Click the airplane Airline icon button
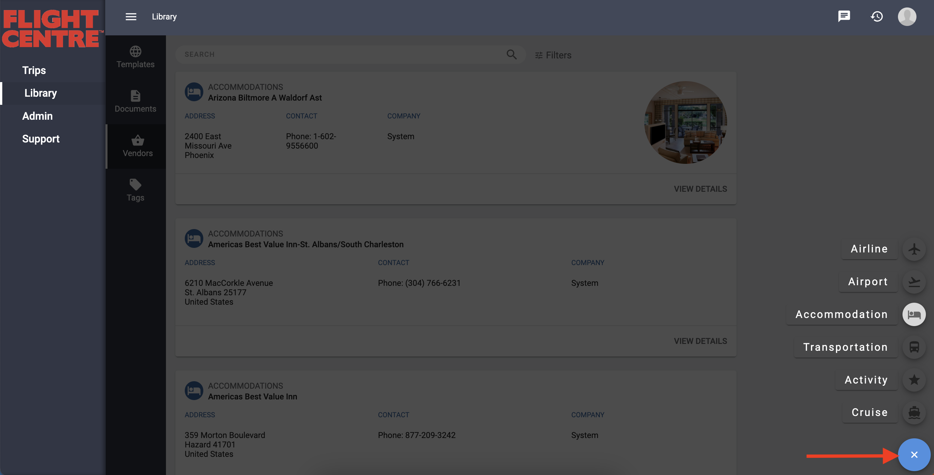Viewport: 934px width, 475px height. 914,249
